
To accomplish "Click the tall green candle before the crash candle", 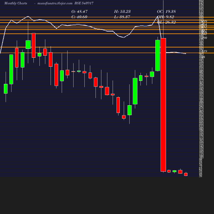I will [158, 56].
